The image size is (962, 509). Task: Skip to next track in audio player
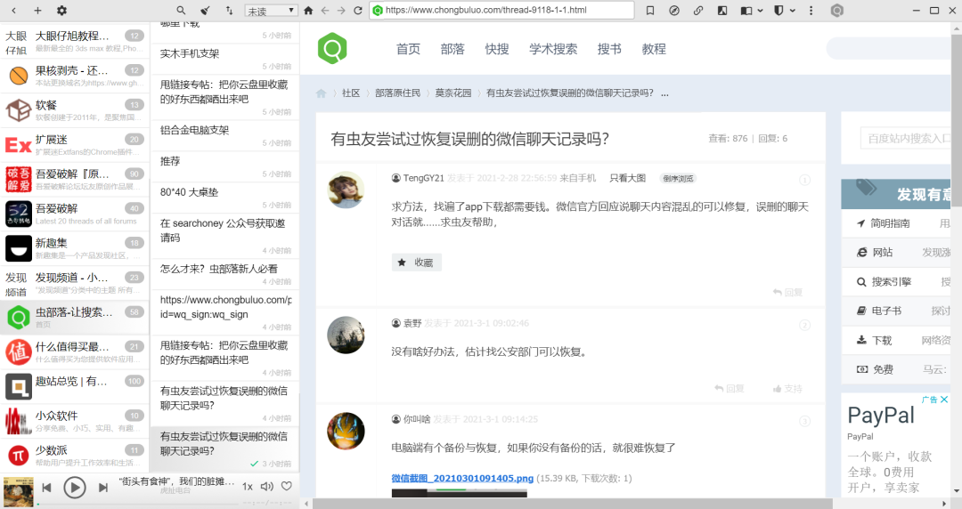(103, 488)
